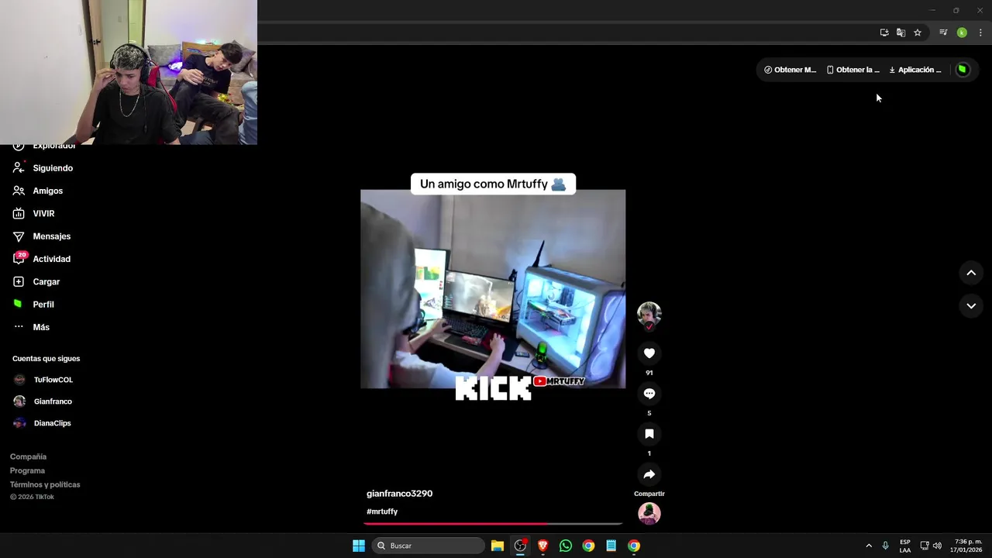Expand Términos y políticas footer section
992x558 pixels.
click(45, 484)
